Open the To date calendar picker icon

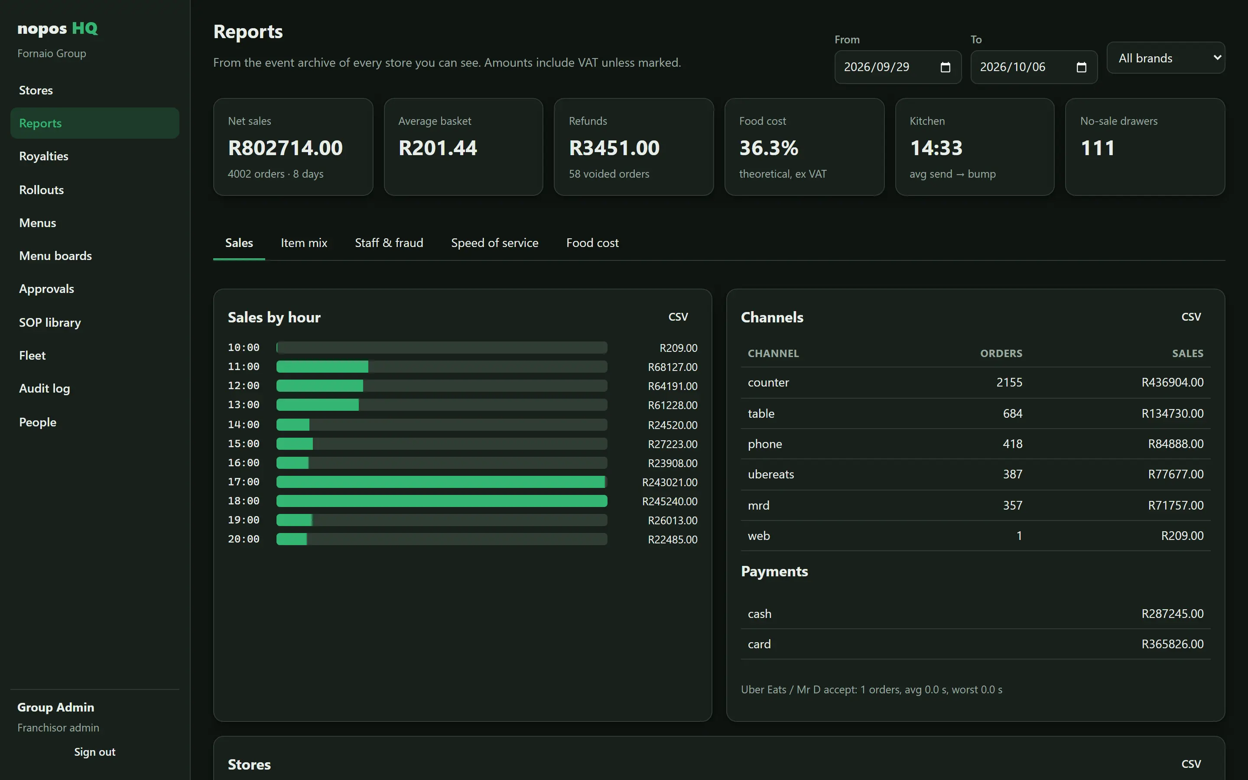click(x=1082, y=67)
